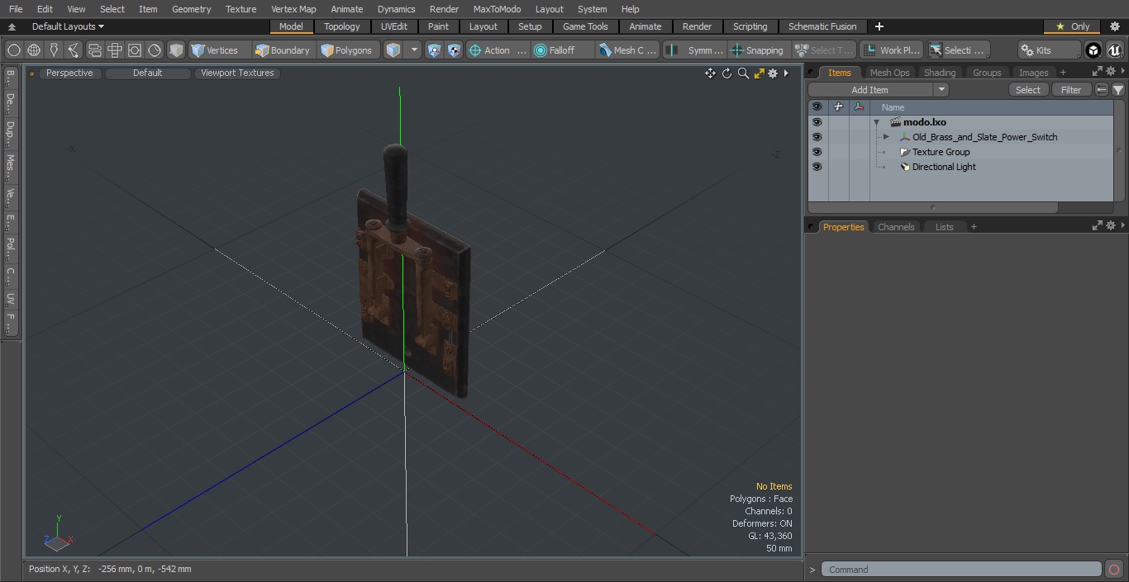Open the MaxToModo menu
1129x582 pixels.
(497, 9)
